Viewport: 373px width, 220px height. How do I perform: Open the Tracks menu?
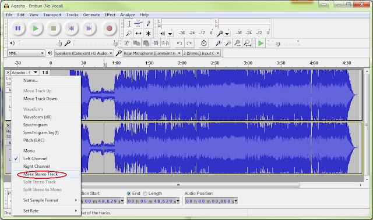coord(72,15)
